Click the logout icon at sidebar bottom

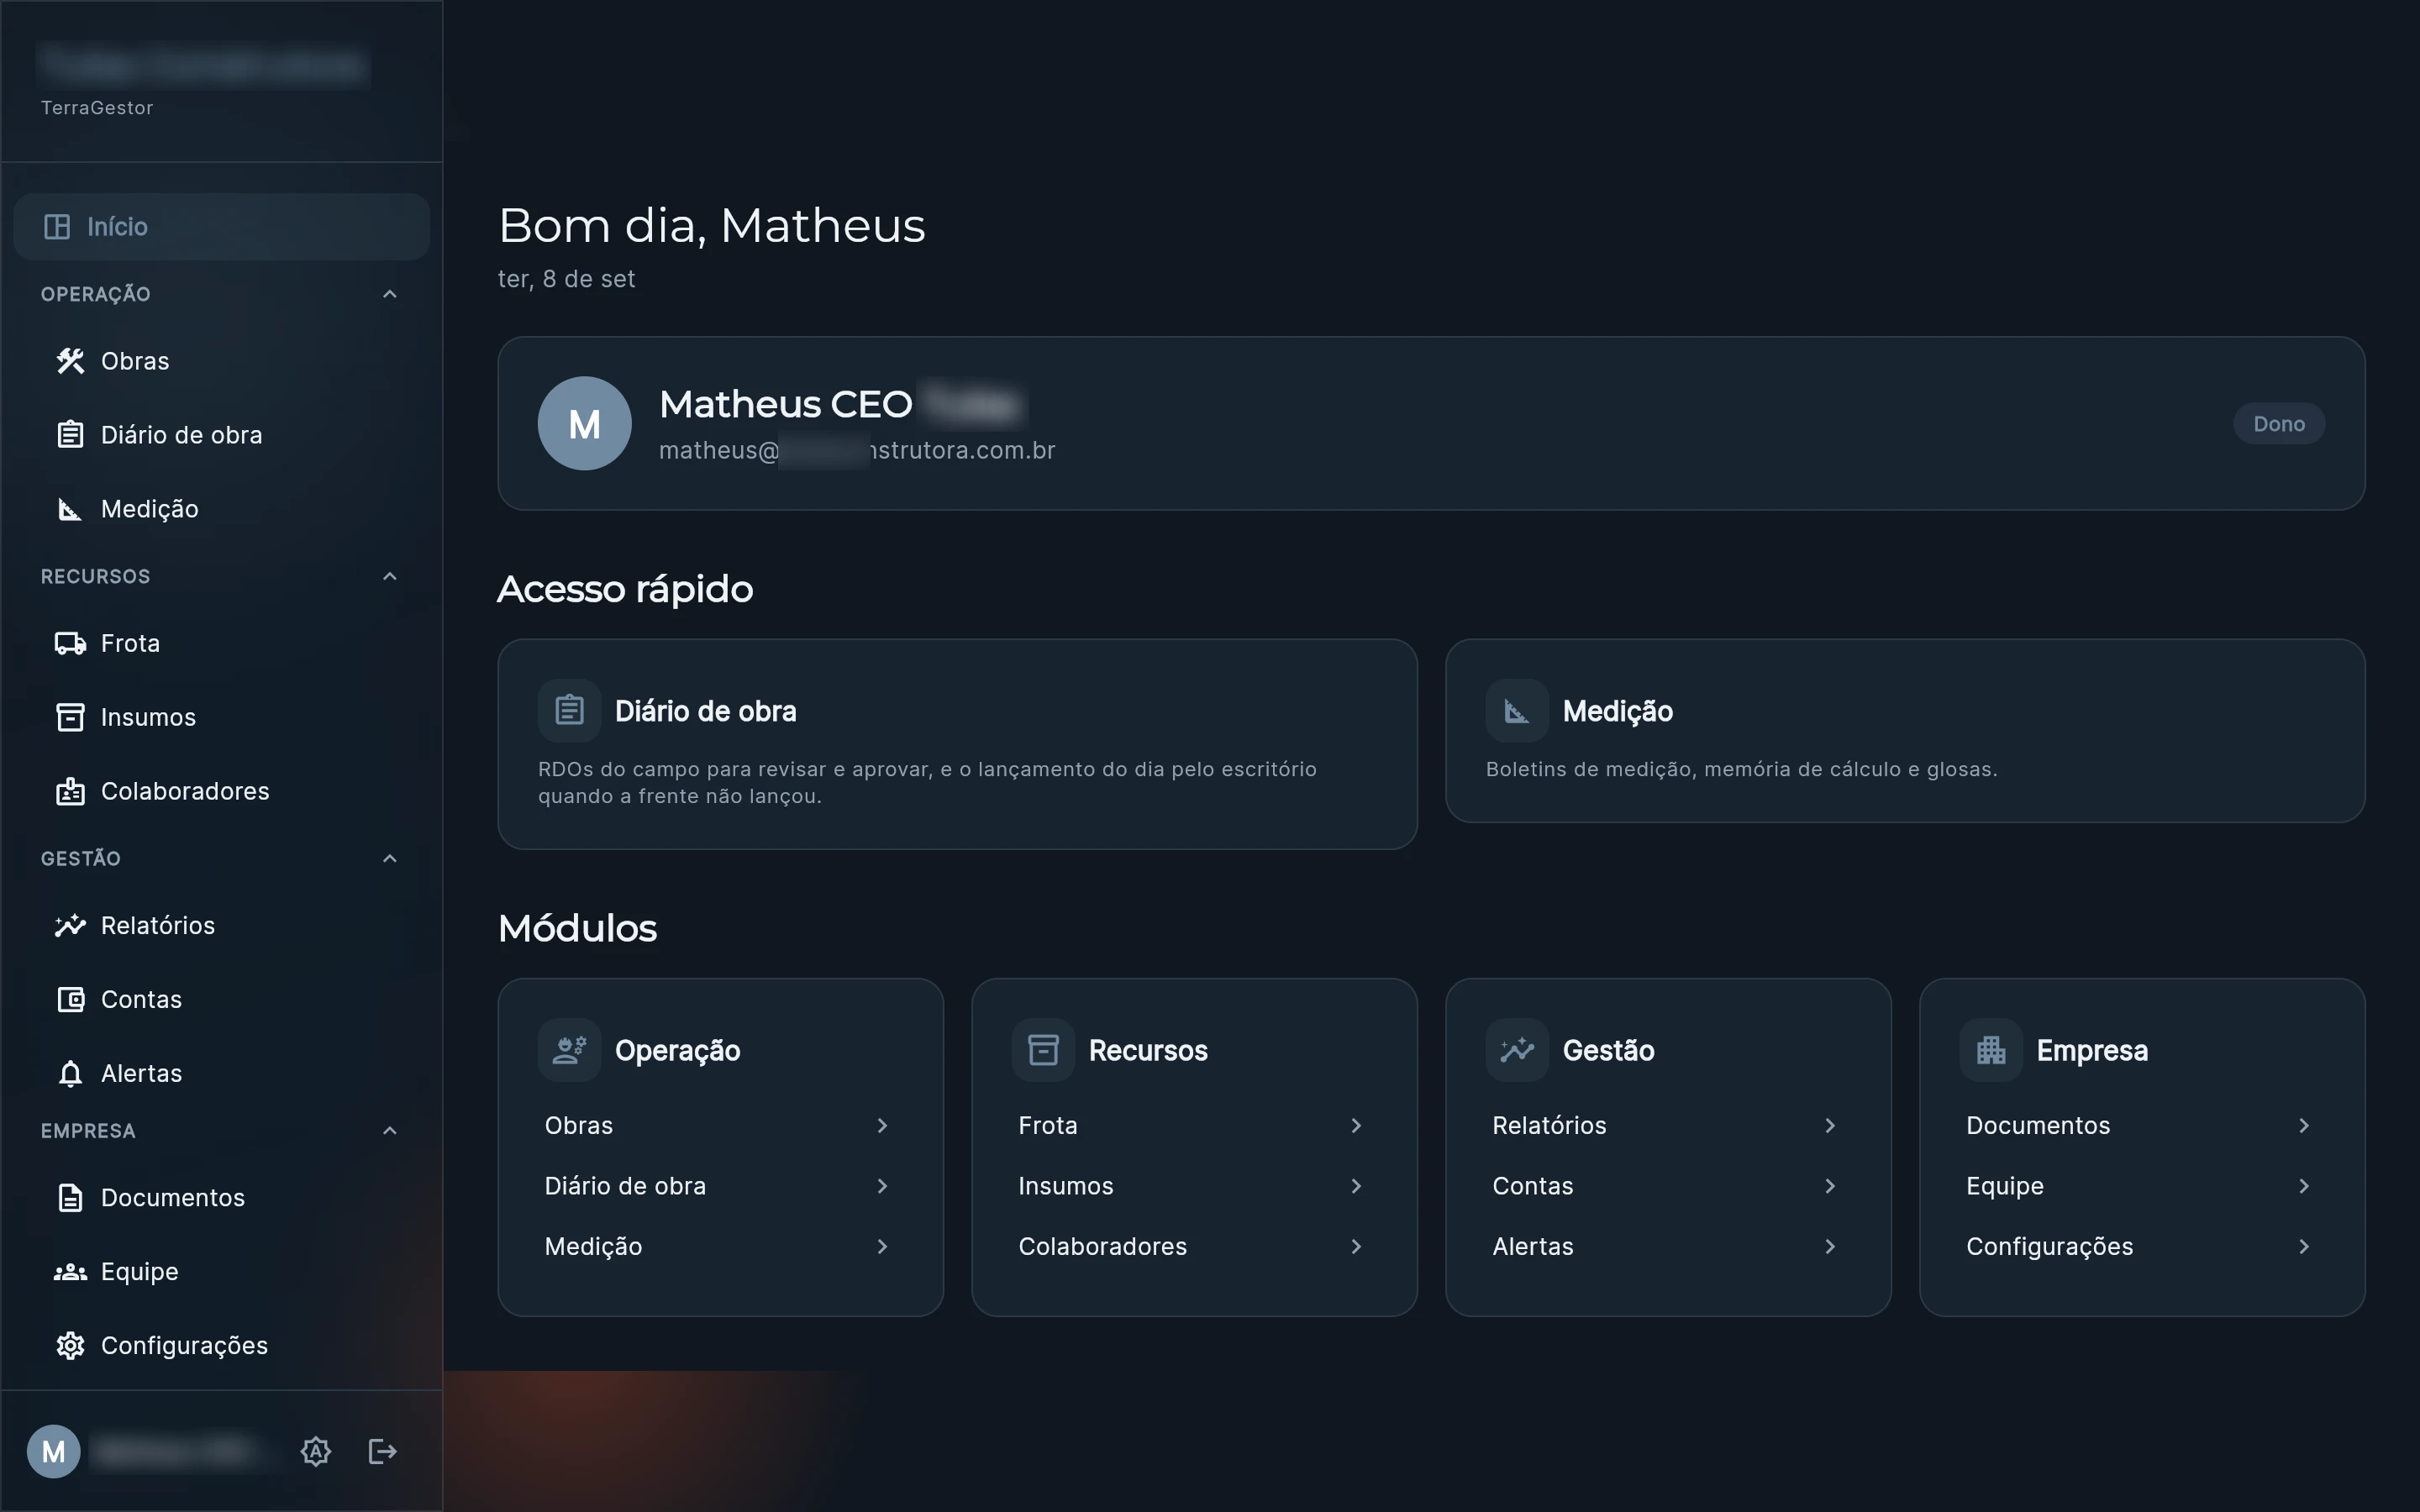click(383, 1451)
